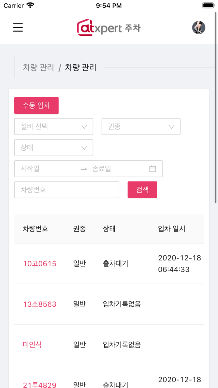
Task: Click the arrow between 시작일 and 종료일
Action: tap(83, 168)
